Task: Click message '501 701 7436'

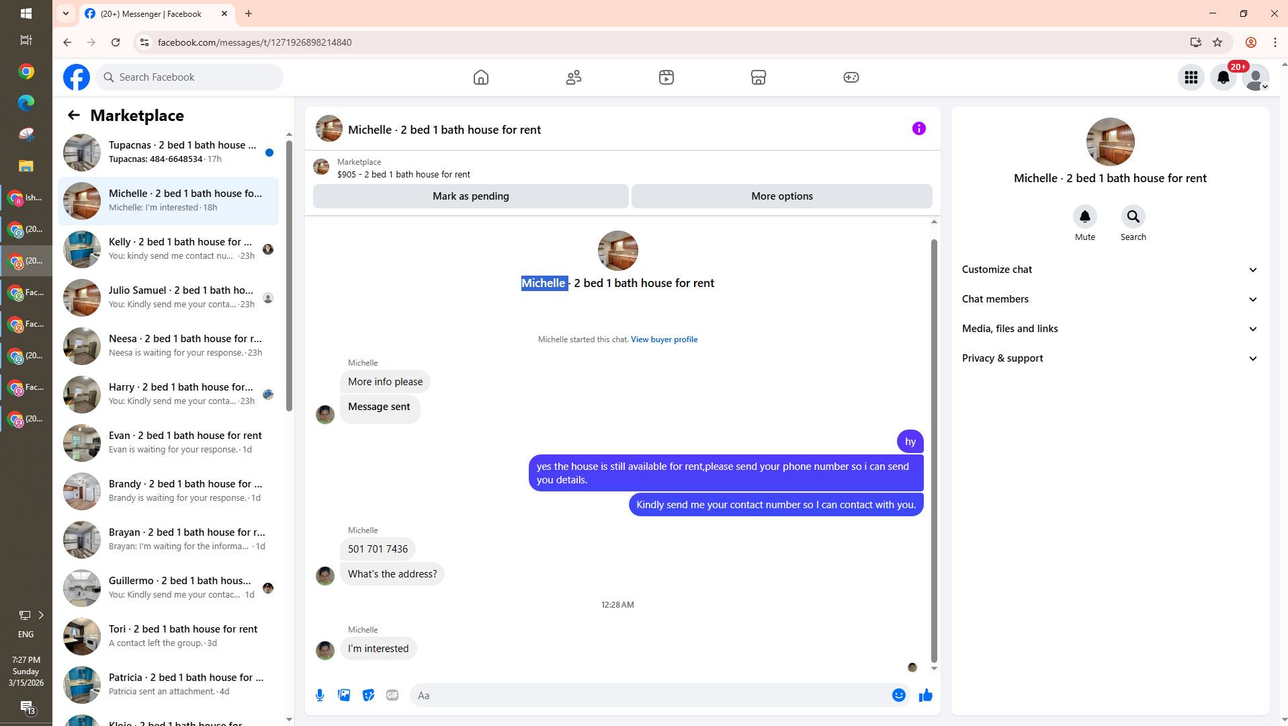Action: coord(378,549)
